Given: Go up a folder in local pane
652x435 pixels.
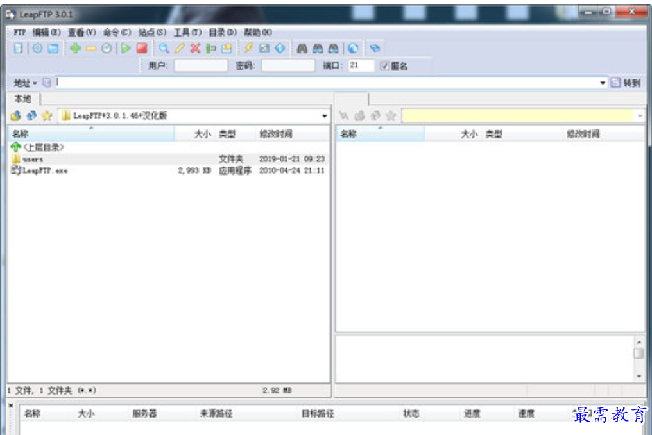Looking at the screenshot, I should [16, 115].
